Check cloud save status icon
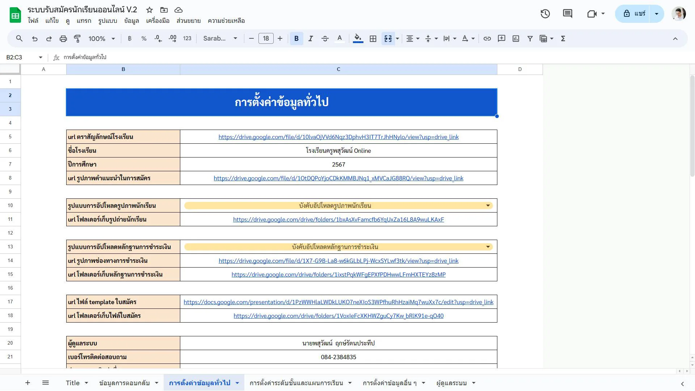Viewport: 695px width, 391px height. [x=178, y=10]
